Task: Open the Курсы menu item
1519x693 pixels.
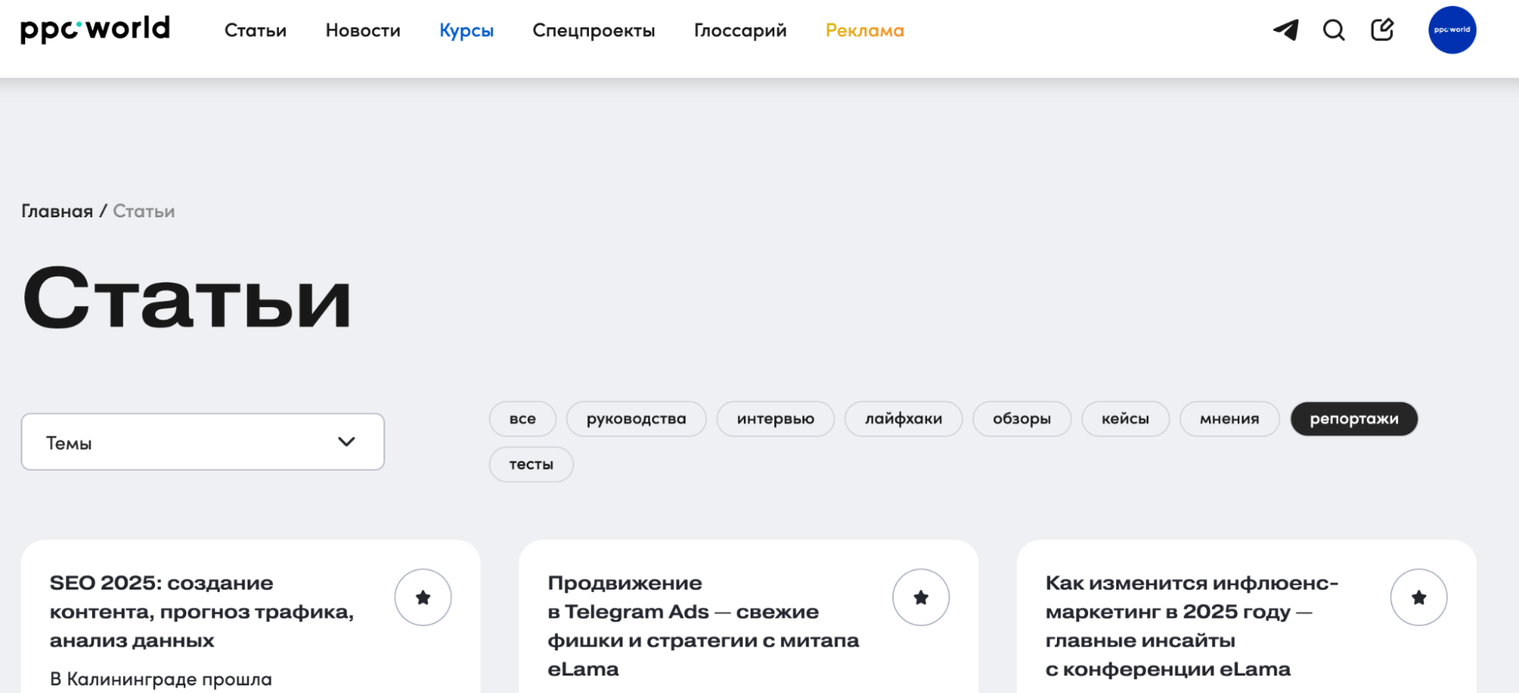Action: tap(466, 30)
